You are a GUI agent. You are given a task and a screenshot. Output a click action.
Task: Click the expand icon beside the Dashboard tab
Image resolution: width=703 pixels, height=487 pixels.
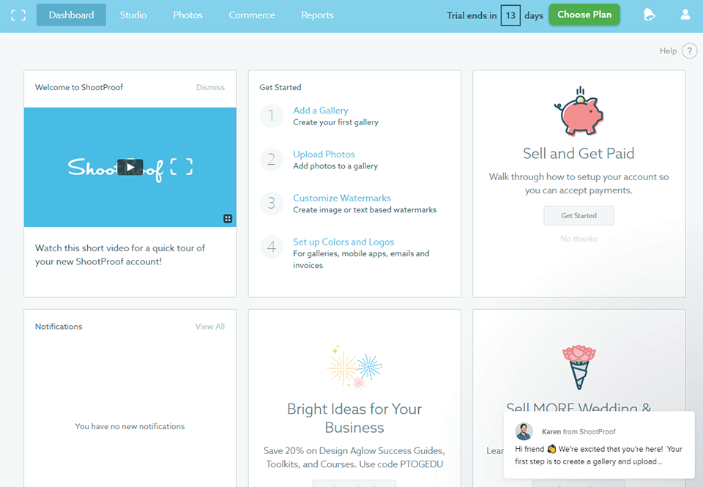pyautogui.click(x=18, y=15)
